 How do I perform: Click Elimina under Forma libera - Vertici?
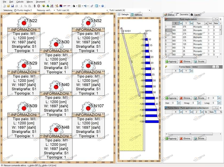pos(185,98)
